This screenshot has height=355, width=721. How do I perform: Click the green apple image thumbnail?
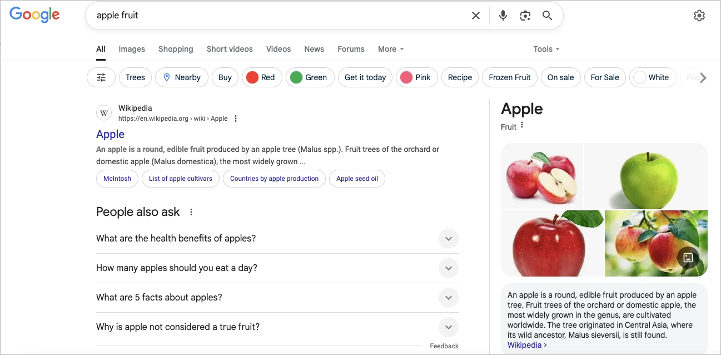click(645, 176)
